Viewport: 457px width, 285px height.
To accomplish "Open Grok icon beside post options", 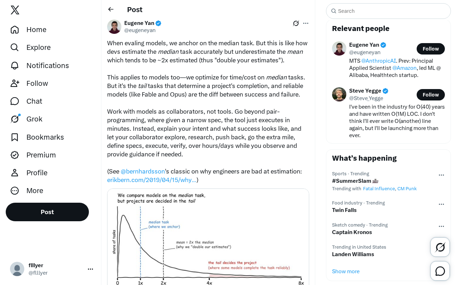I will [296, 23].
